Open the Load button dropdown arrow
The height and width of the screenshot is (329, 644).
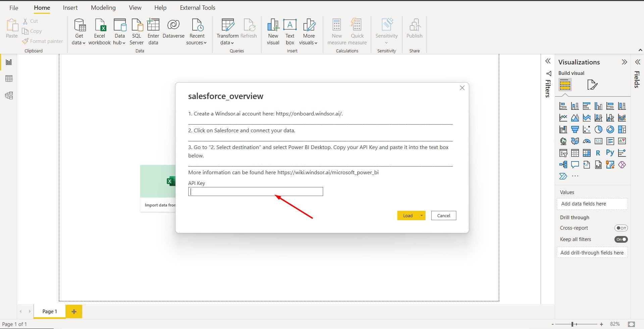[422, 216]
